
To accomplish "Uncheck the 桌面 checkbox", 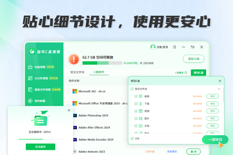I will tap(136, 96).
